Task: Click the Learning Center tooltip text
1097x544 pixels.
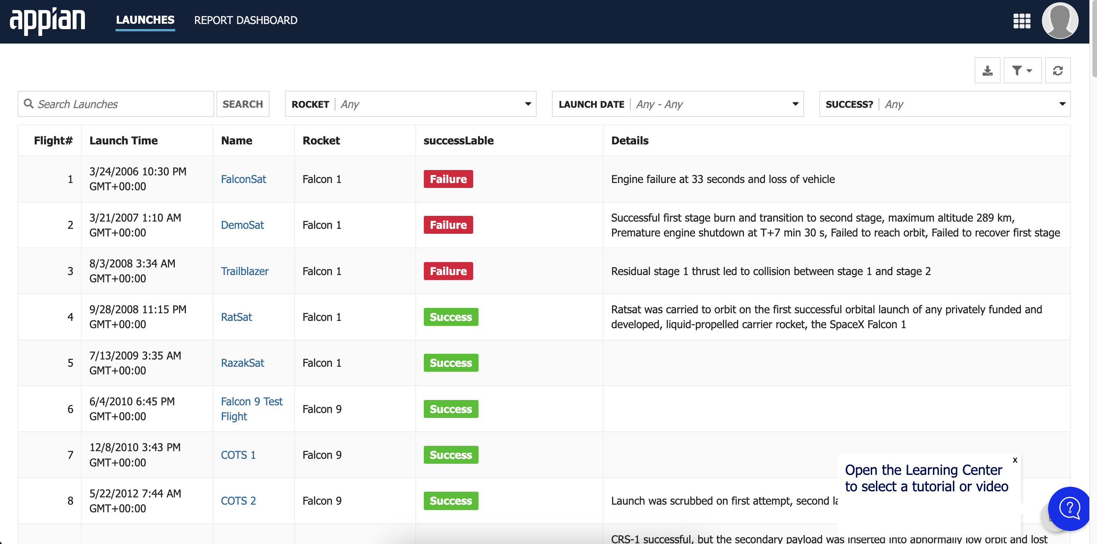Action: coord(927,478)
